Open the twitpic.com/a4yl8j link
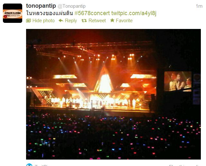Screen dimensions: 206x166 coord(134,14)
